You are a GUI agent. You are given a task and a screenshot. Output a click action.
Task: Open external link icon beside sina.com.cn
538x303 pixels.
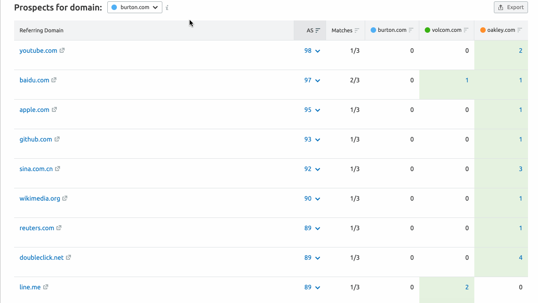(58, 168)
